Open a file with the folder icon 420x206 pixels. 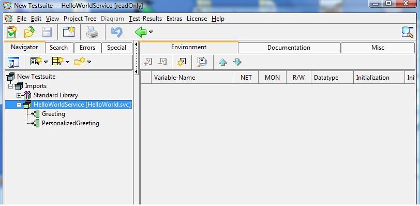point(29,32)
